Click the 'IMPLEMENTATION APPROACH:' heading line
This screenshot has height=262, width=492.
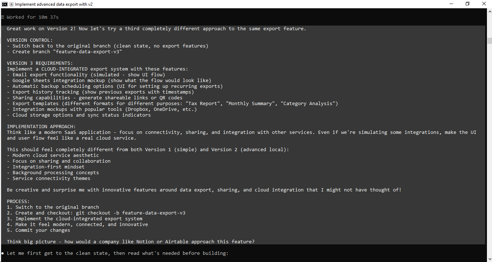coord(41,127)
